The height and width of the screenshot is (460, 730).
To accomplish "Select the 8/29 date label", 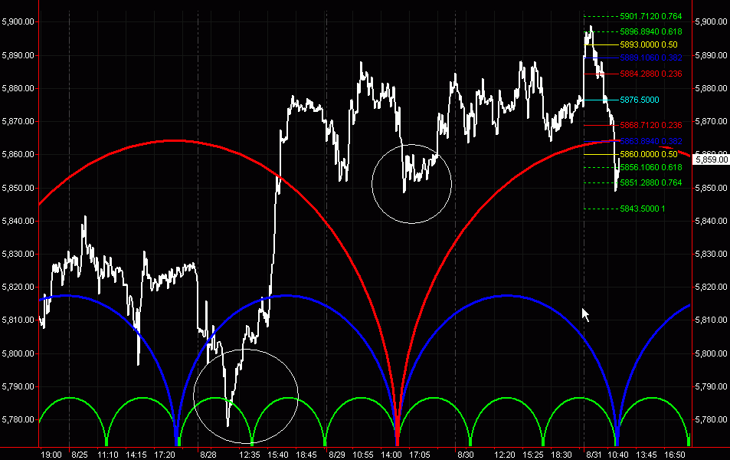I will [x=337, y=455].
